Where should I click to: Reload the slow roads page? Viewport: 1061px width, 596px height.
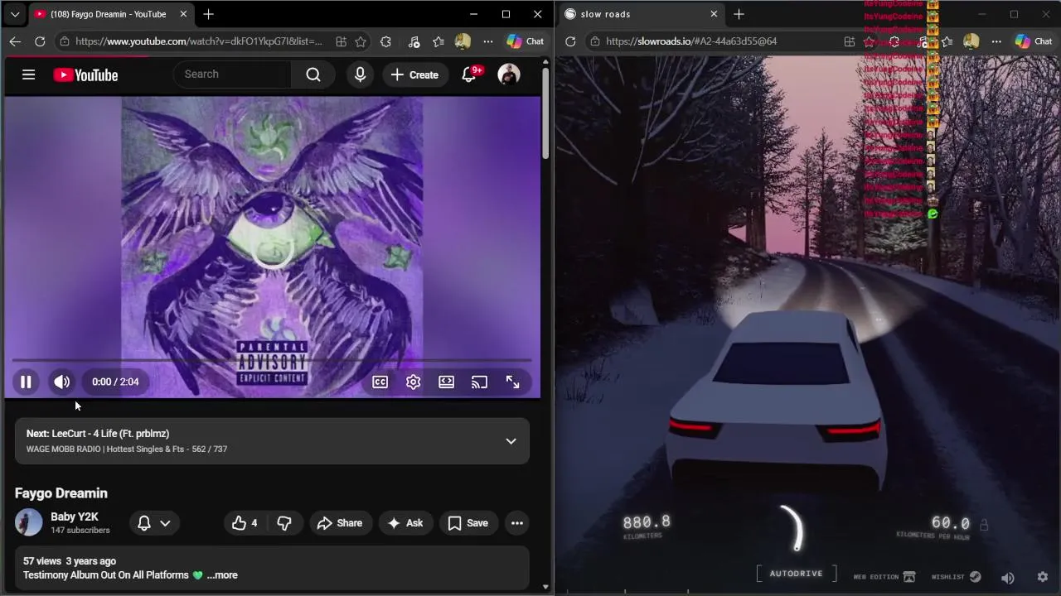click(x=570, y=41)
